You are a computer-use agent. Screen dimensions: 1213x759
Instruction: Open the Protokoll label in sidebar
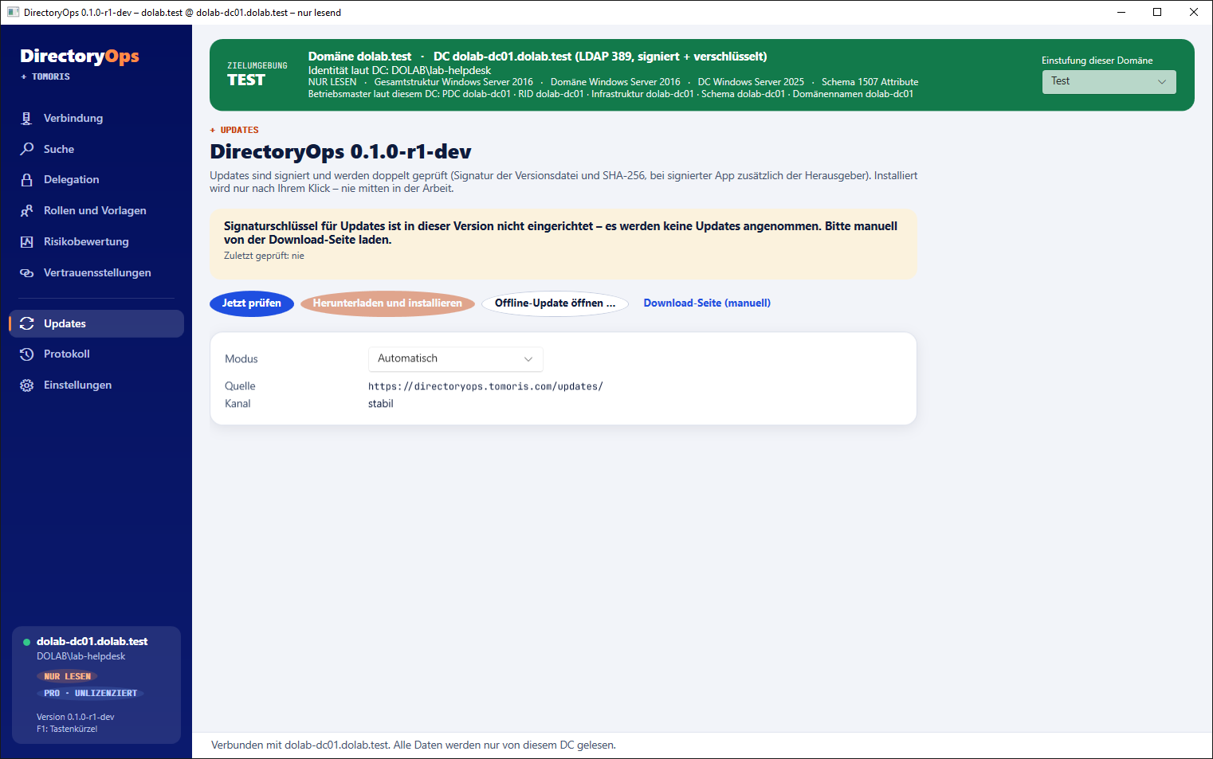(67, 354)
